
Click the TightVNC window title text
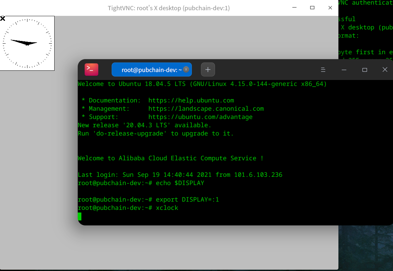tap(168, 8)
